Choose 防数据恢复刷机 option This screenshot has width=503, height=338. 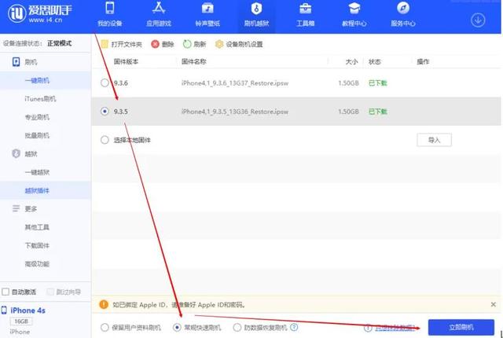click(237, 328)
